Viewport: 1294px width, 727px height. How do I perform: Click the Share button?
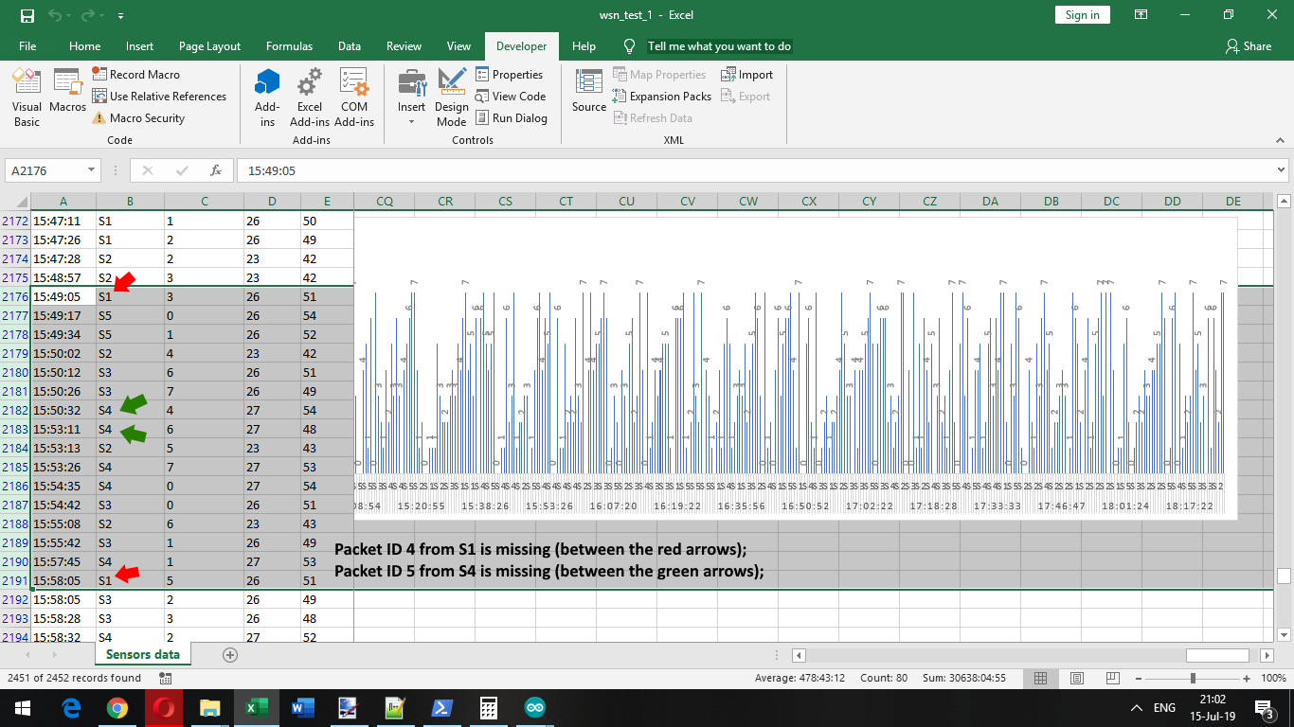pos(1249,46)
